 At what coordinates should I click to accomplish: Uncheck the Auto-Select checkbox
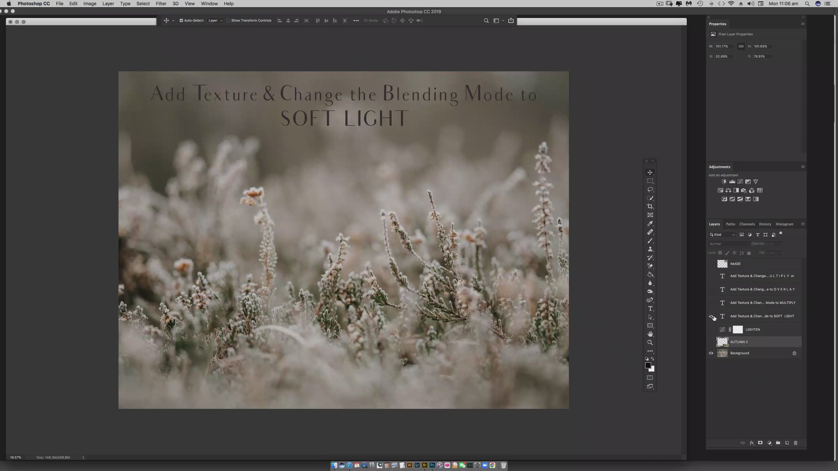(x=181, y=20)
